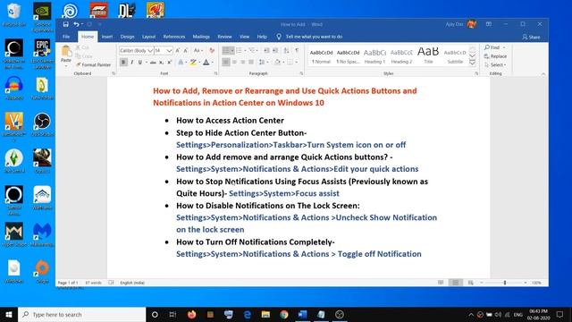Open the Font dialog launcher
Viewport: 572px width, 322px height.
(215, 73)
